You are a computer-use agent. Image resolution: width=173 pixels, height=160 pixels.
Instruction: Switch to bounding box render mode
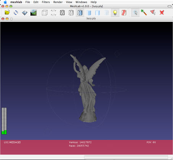(44, 13)
